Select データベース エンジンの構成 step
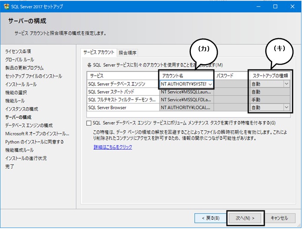This screenshot has height=232, width=303. click(x=29, y=125)
